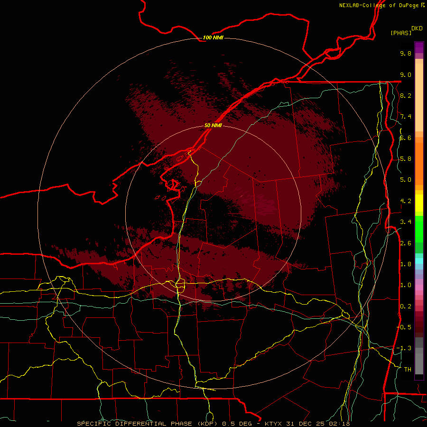
Task: Click the 8.2 legend value
Action: tap(406, 95)
